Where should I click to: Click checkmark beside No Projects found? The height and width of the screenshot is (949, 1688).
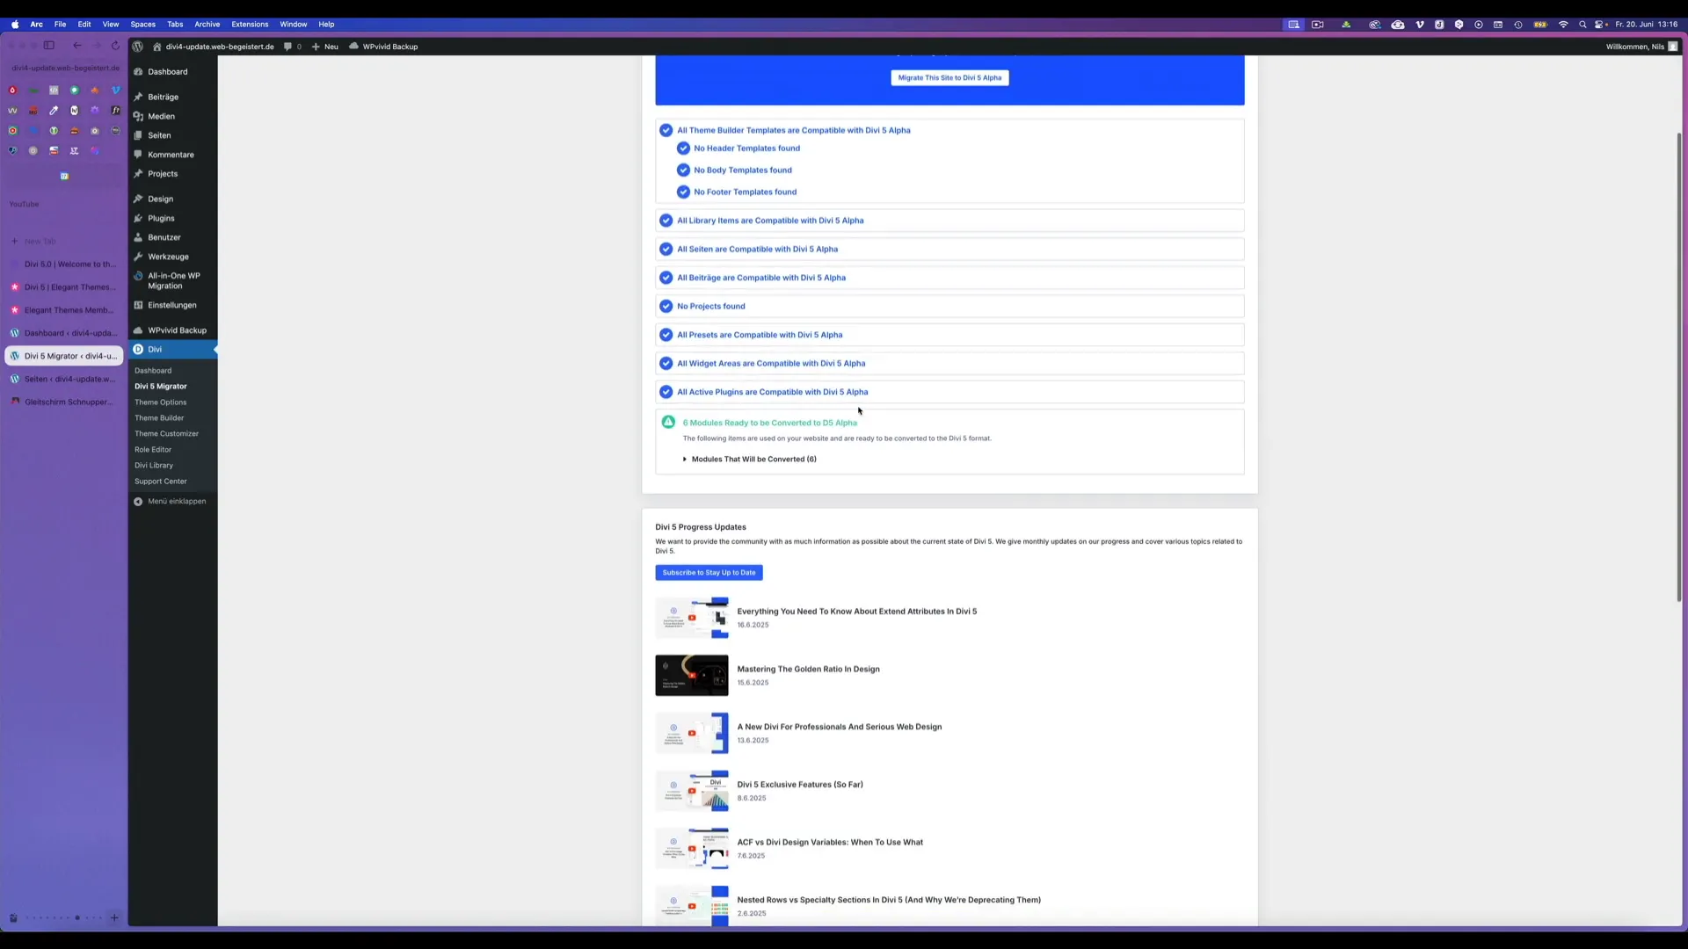click(666, 307)
